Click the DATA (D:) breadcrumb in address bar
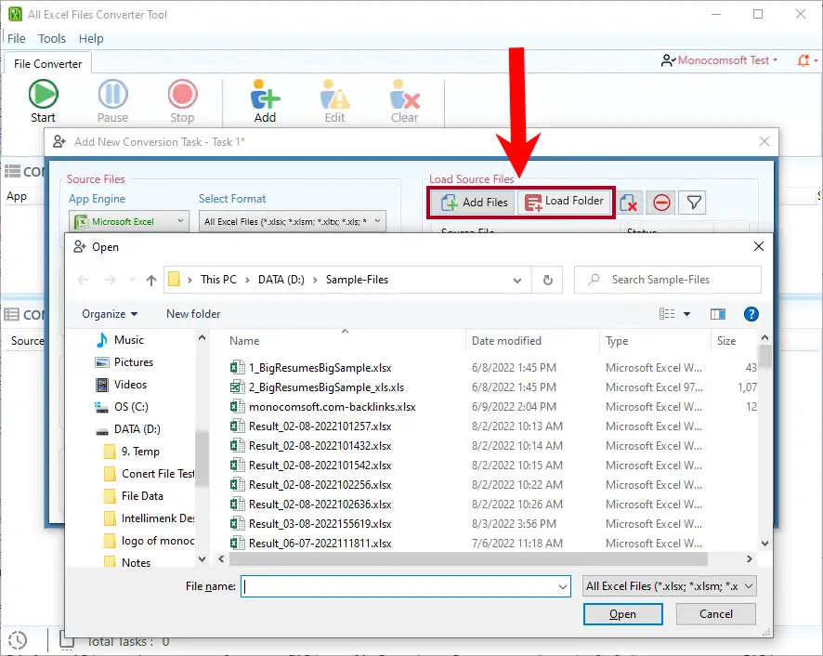Image resolution: width=823 pixels, height=656 pixels. coord(281,280)
